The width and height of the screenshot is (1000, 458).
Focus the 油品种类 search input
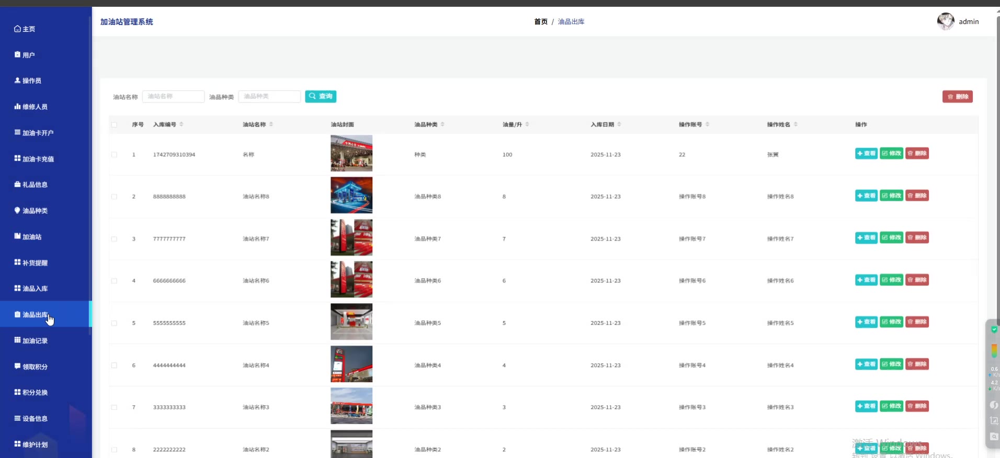(x=269, y=96)
